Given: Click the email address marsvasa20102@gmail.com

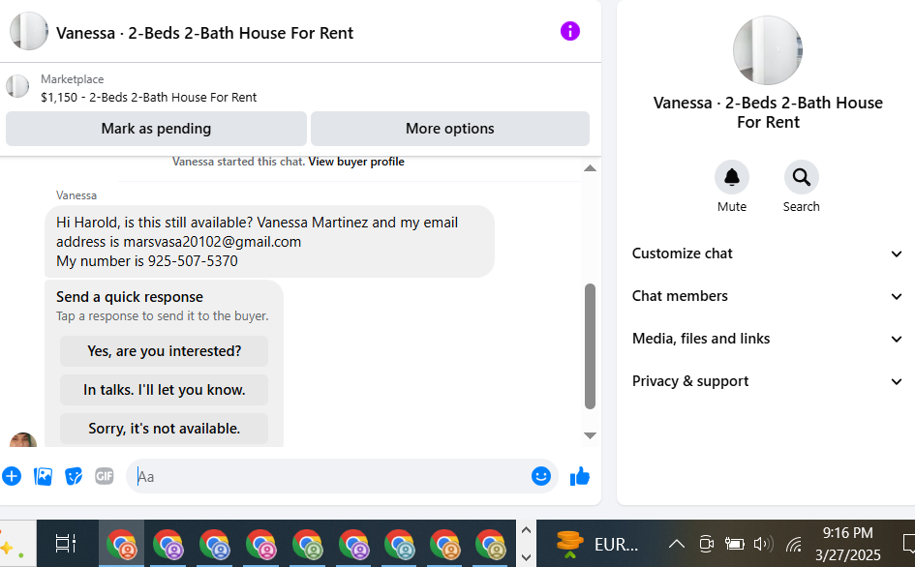Looking at the screenshot, I should pos(212,242).
